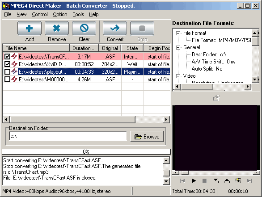Play the preview video

click(x=194, y=180)
